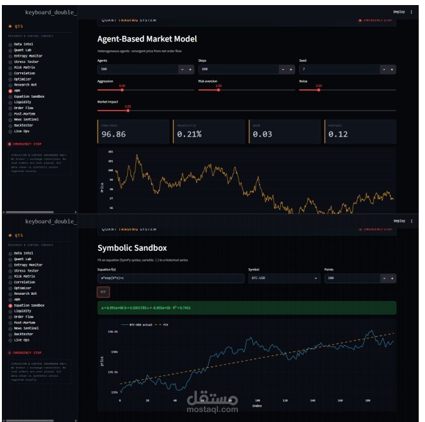Select Stress Tester radio in ABM view sidebar
This screenshot has width=425, height=422.
point(10,62)
